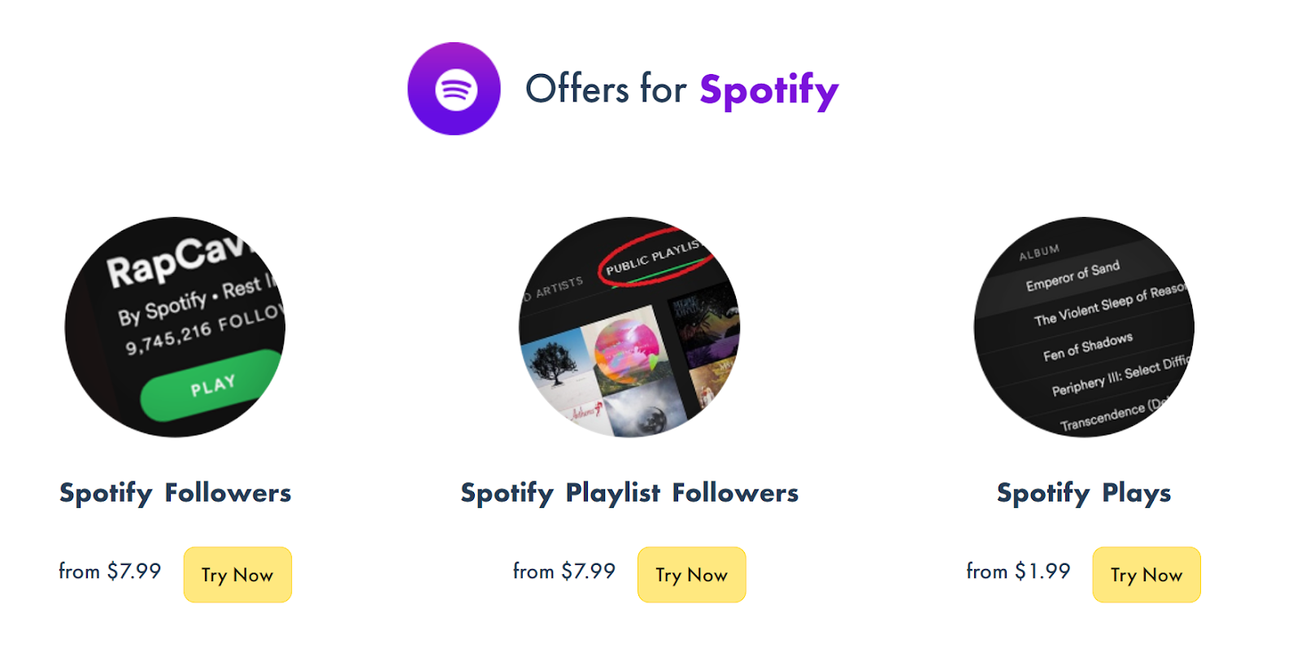Screen dimensions: 1301x665
Task: Open the album list circular thumbnail
Action: [x=1084, y=327]
